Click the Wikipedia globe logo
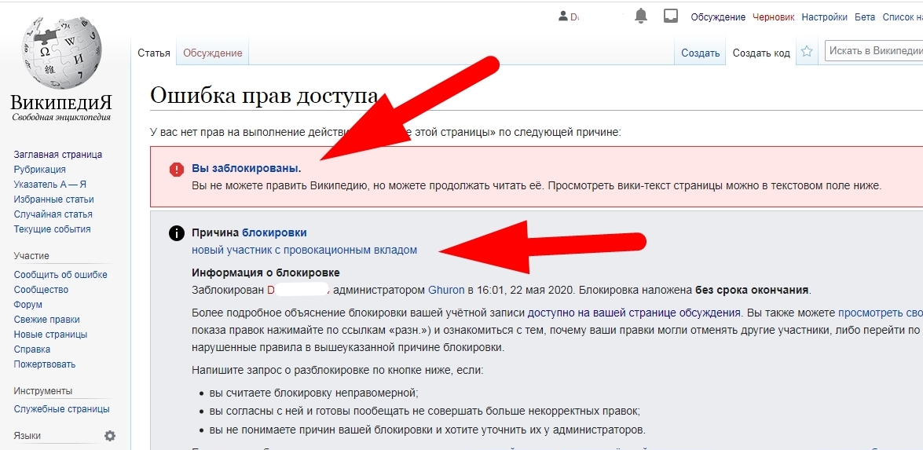This screenshot has width=923, height=450. click(61, 53)
